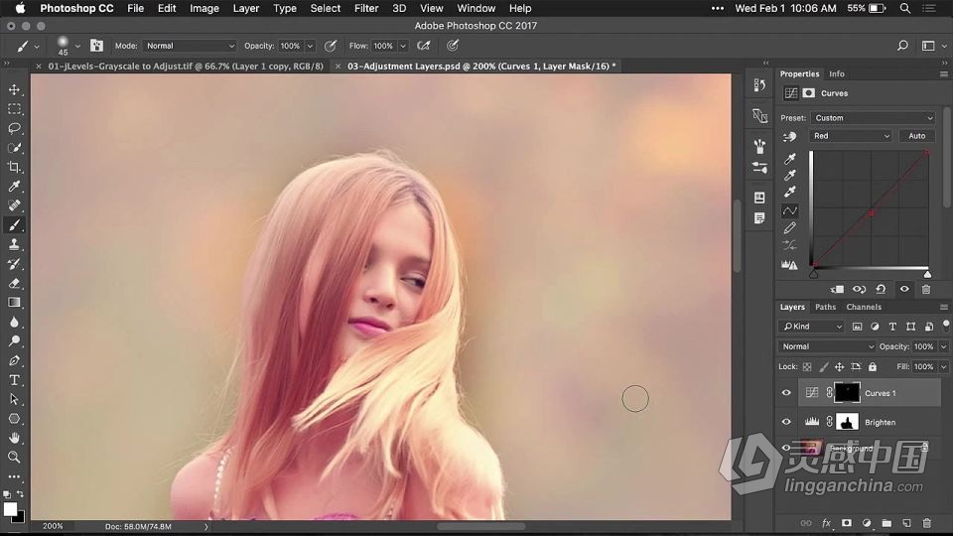
Task: Create a new adjustment layer button
Action: (867, 523)
